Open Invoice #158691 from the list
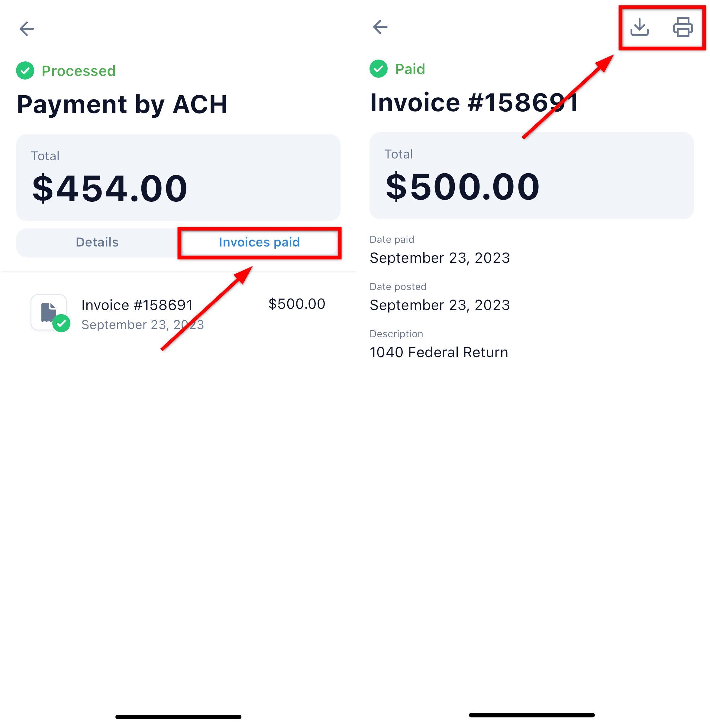Viewport: 710px width, 728px height. (x=137, y=305)
